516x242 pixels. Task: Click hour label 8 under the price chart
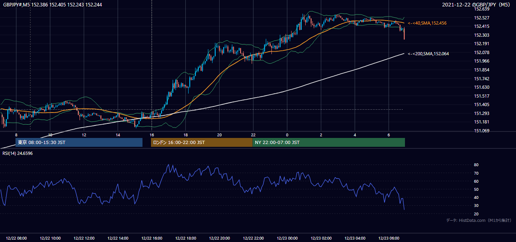(16, 135)
